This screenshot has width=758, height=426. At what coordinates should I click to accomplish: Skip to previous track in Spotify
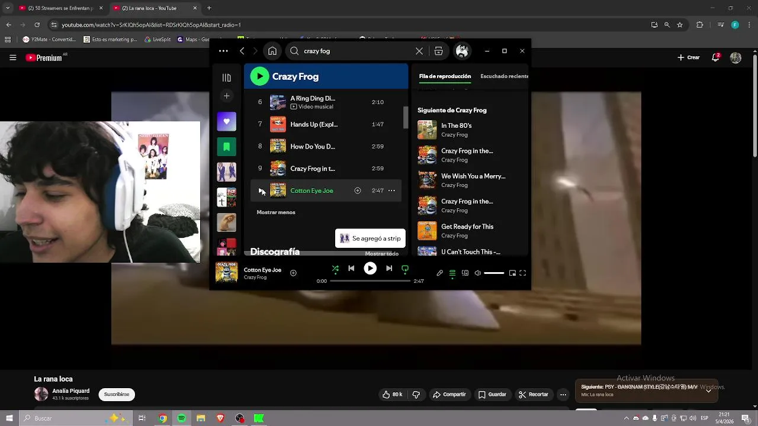pyautogui.click(x=351, y=269)
